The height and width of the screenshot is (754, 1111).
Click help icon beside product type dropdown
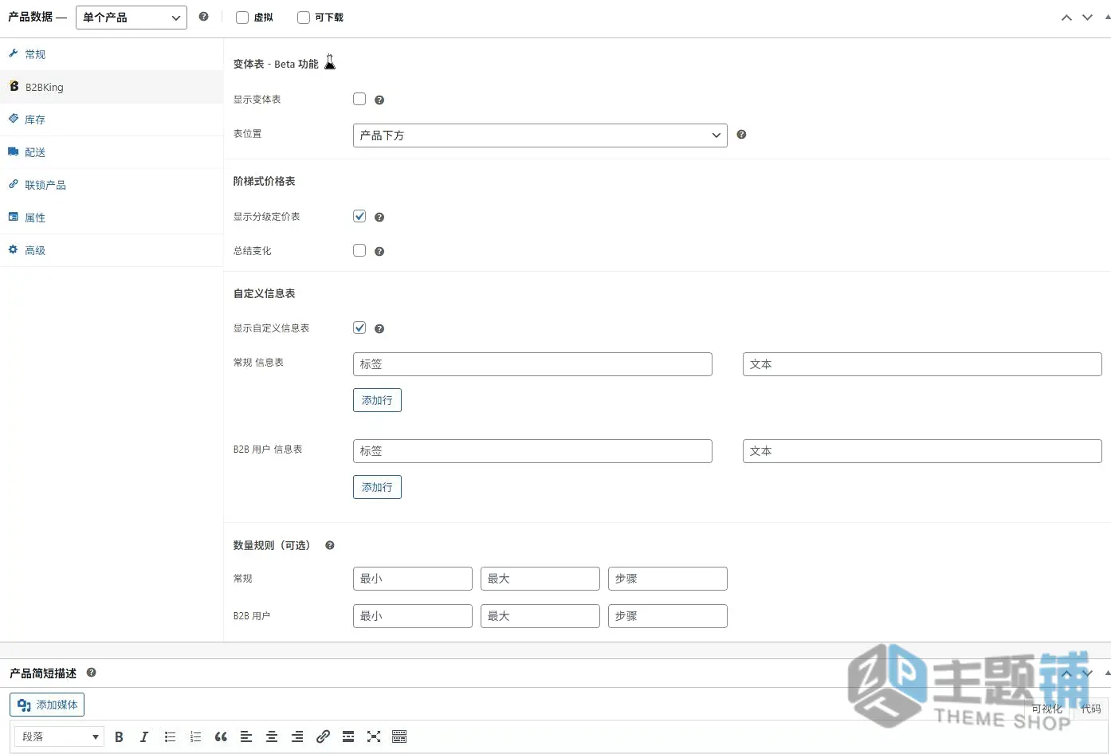203,17
